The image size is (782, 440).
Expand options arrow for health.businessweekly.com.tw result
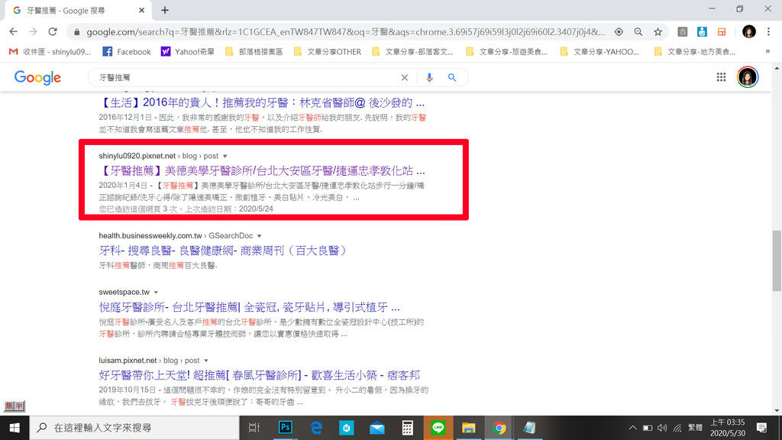[x=260, y=236]
